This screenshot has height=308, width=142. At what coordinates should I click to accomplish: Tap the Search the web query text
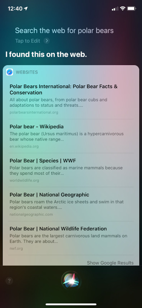click(64, 31)
